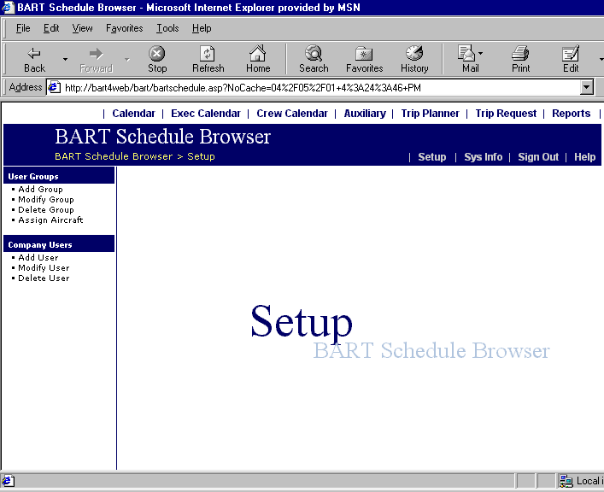Viewport: 604px width, 492px height.
Task: Open the Tools menu
Action: 167,28
